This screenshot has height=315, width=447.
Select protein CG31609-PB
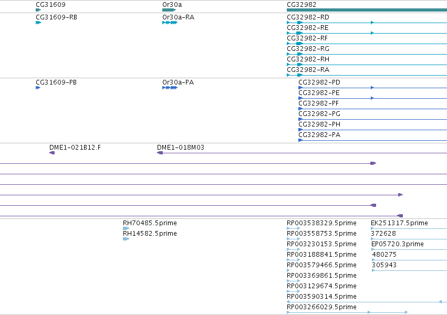(56, 82)
